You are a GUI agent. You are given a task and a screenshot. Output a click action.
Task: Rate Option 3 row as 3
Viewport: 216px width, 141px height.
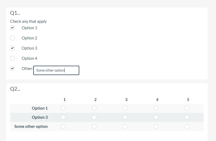(x=125, y=117)
